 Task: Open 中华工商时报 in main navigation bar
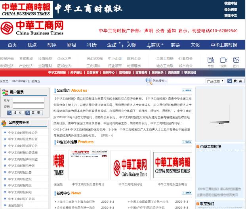tap(224, 45)
